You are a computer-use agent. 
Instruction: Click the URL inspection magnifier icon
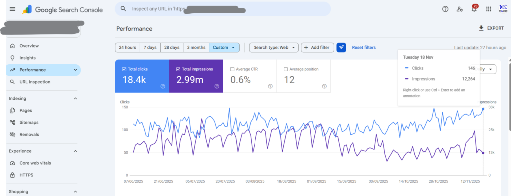click(12, 82)
